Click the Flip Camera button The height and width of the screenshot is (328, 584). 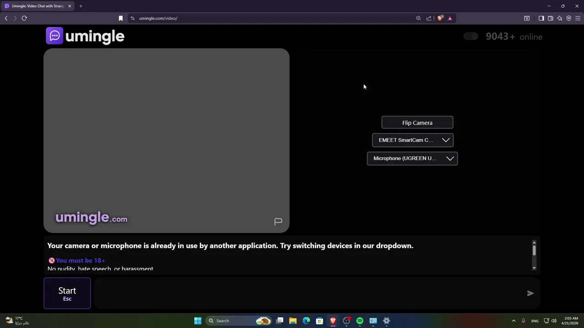(x=417, y=123)
